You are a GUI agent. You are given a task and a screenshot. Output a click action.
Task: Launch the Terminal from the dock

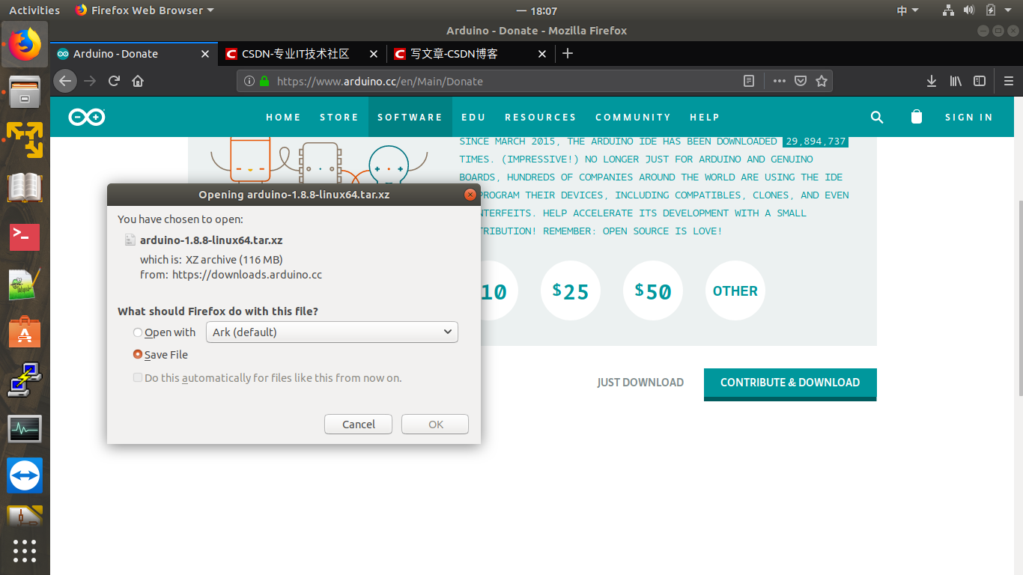pos(25,237)
